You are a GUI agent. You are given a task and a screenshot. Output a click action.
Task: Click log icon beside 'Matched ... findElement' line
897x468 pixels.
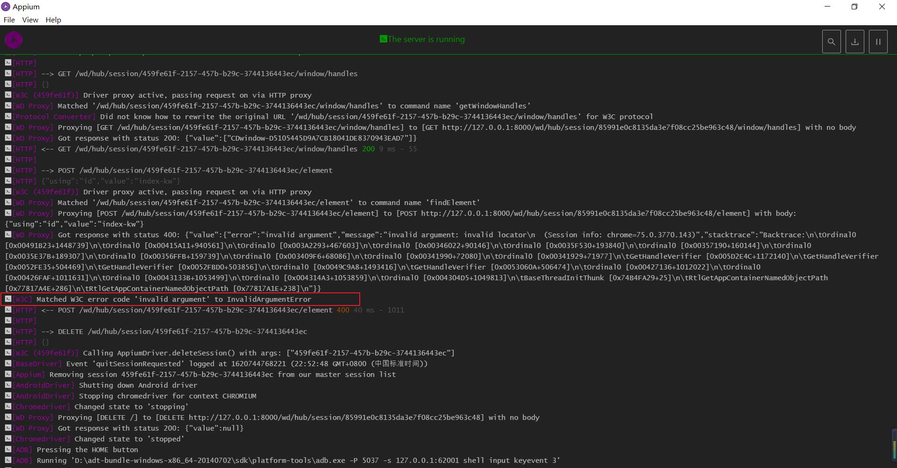[8, 202]
